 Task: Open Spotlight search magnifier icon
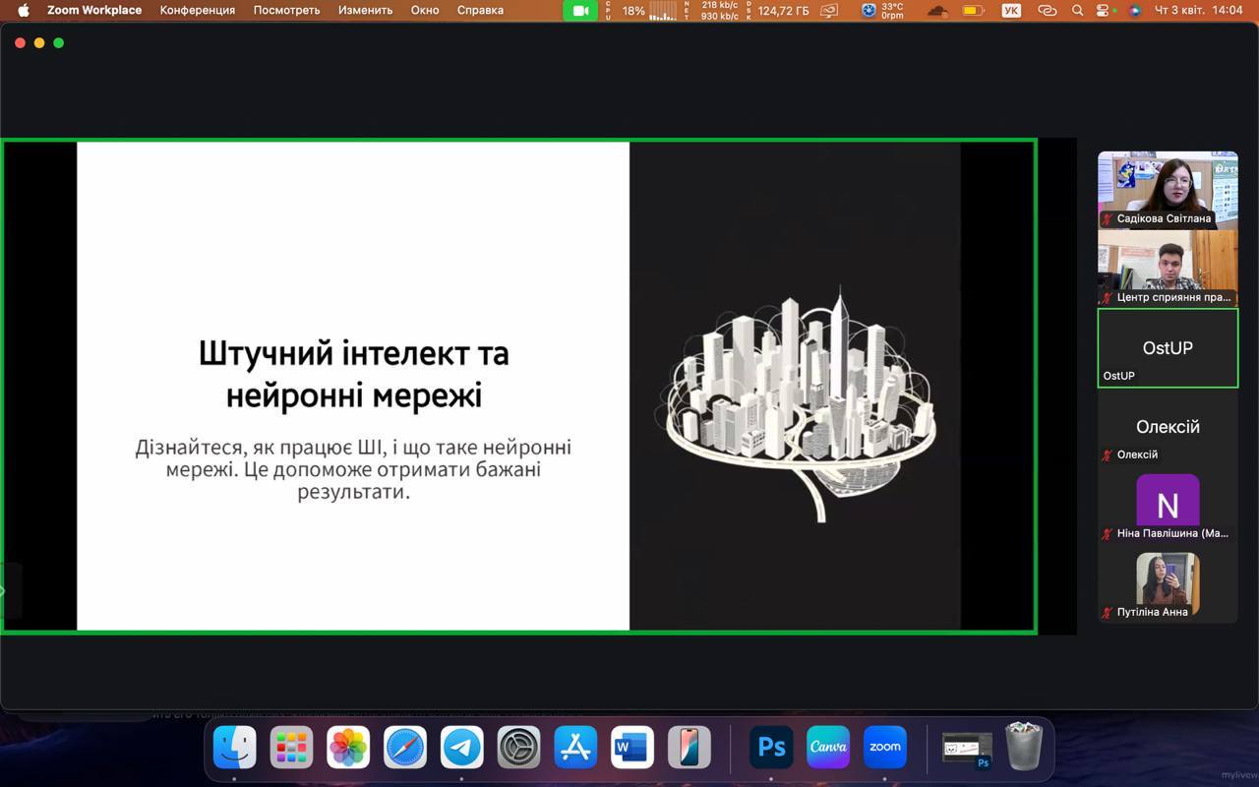click(1077, 11)
